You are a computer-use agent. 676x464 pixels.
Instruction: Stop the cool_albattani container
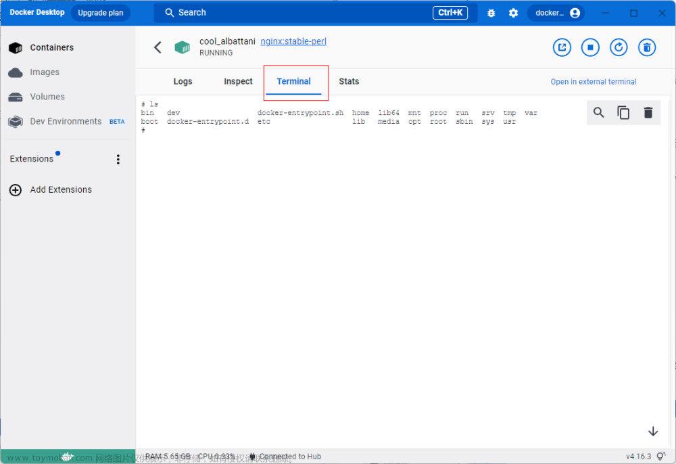click(x=590, y=47)
